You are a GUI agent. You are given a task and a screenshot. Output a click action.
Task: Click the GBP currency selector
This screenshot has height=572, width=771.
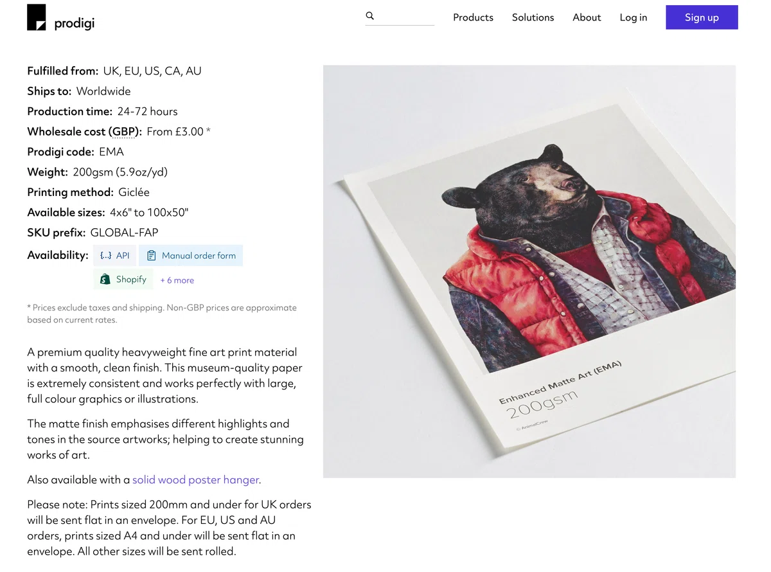pos(123,132)
